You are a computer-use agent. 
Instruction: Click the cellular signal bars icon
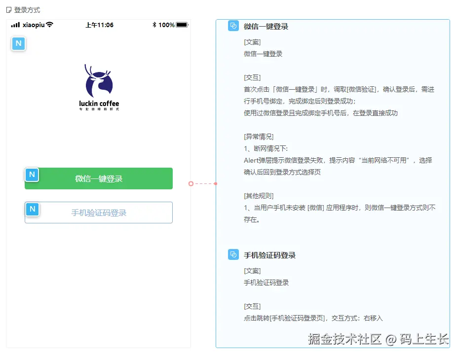tap(15, 25)
